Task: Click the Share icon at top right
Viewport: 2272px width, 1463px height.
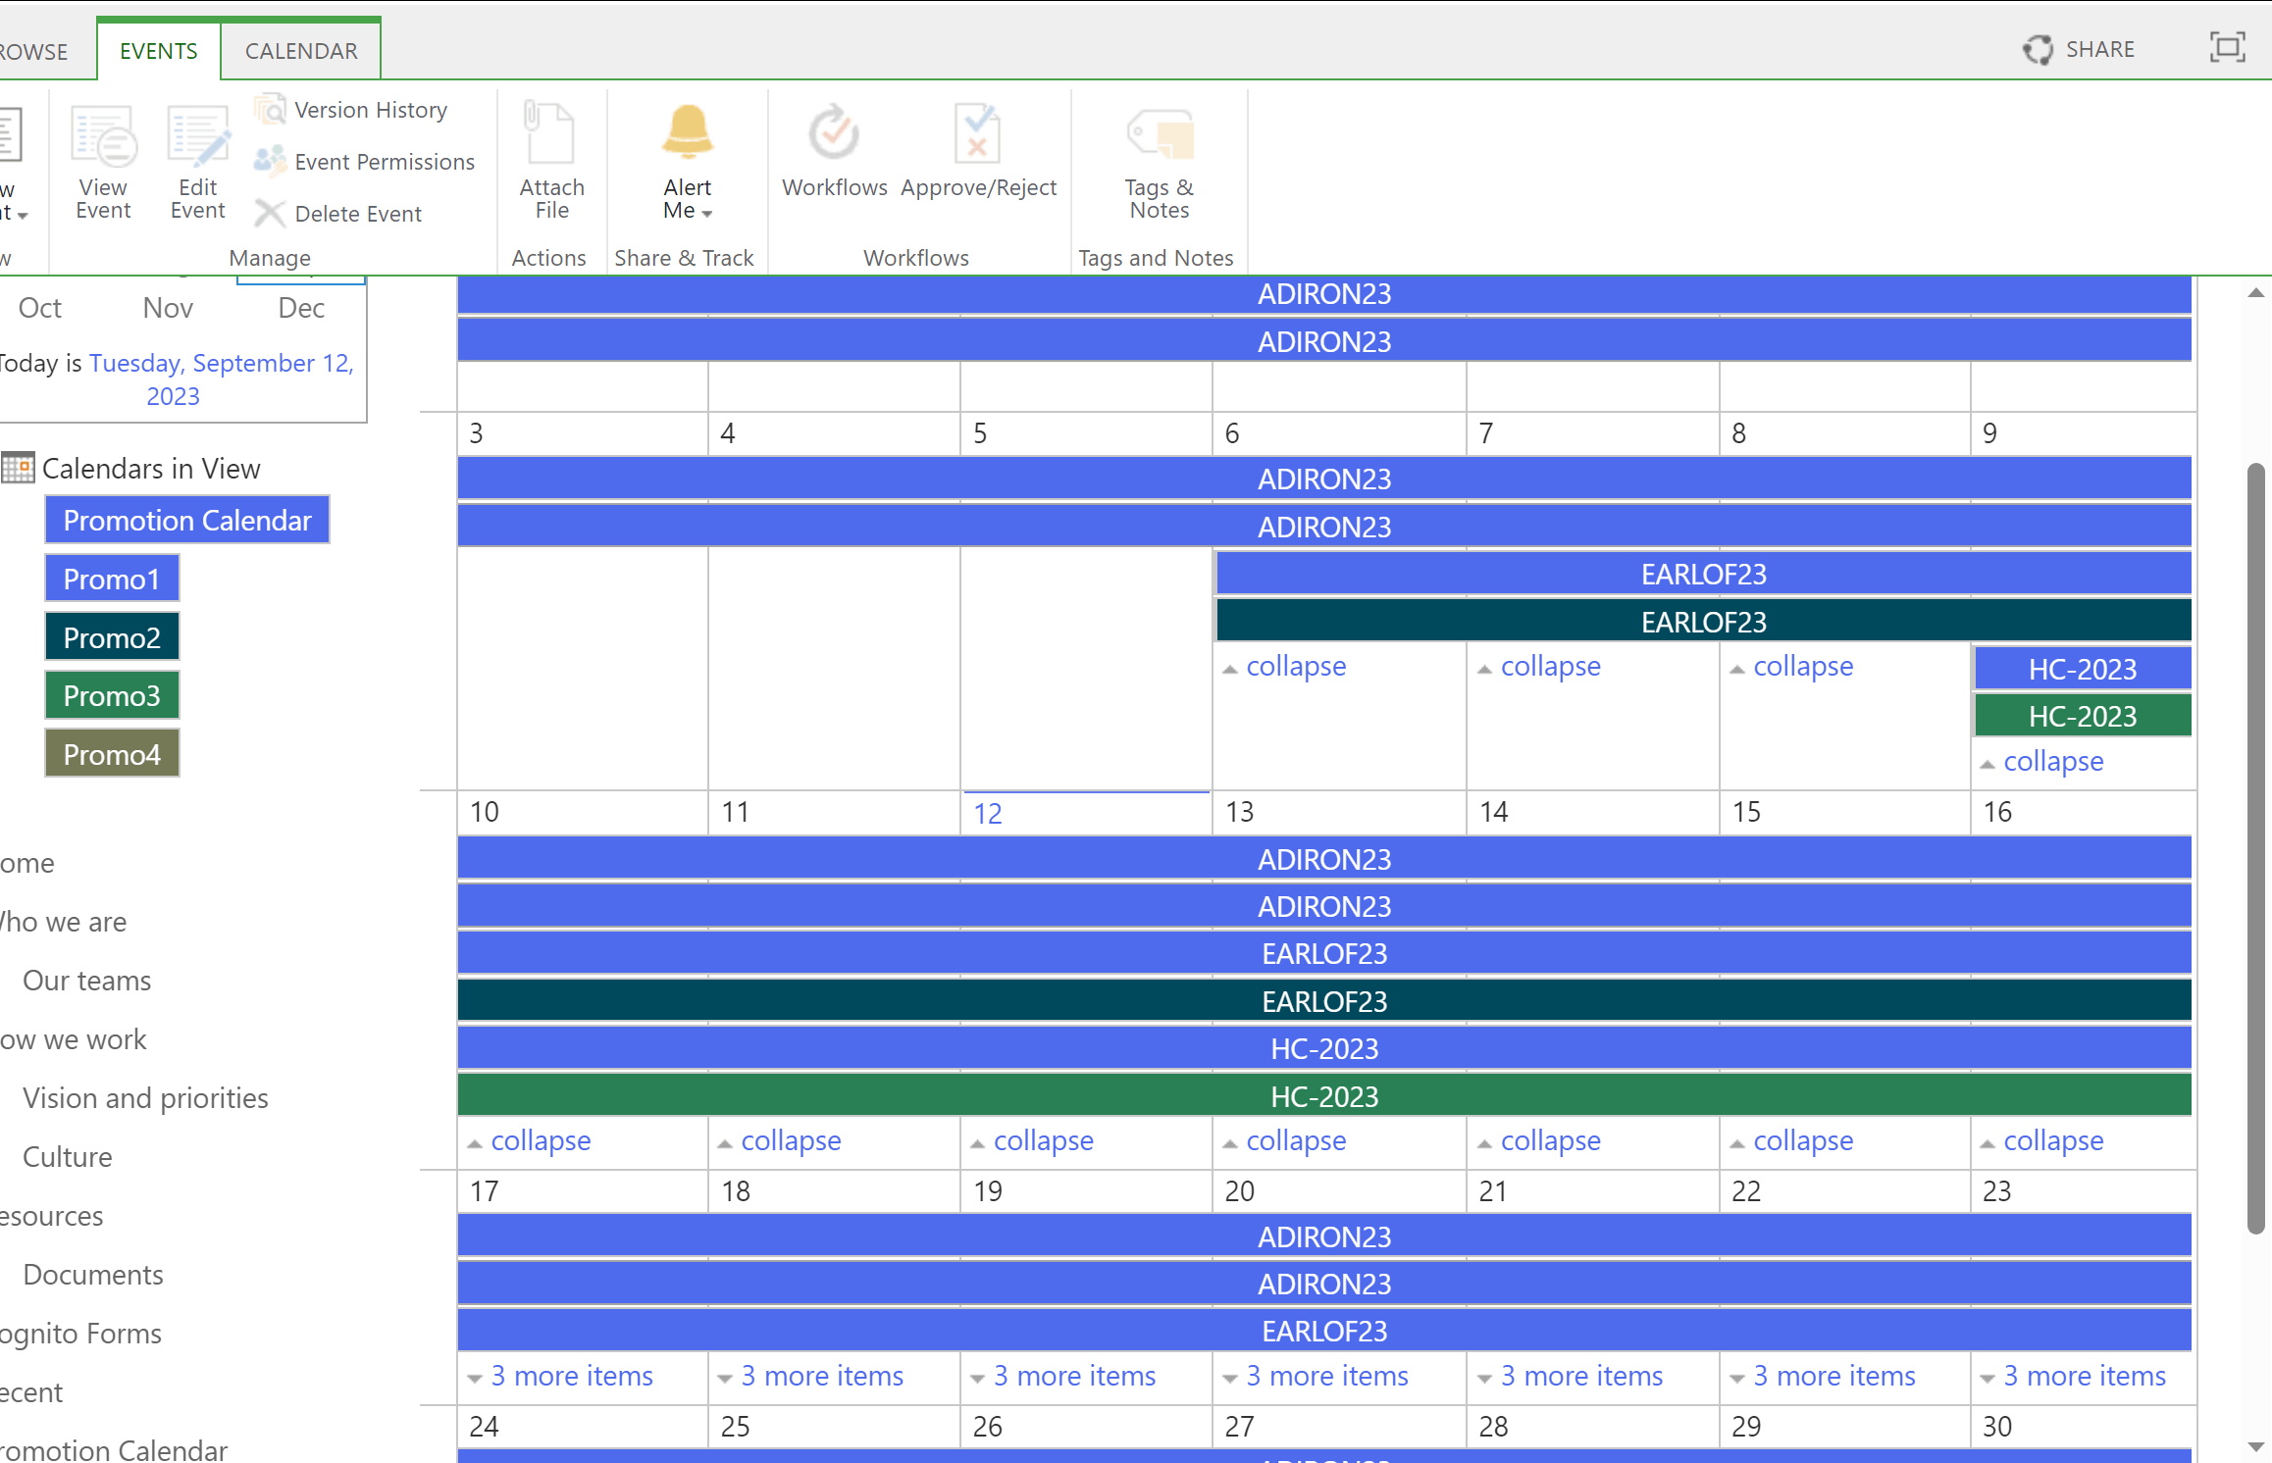Action: (2039, 49)
